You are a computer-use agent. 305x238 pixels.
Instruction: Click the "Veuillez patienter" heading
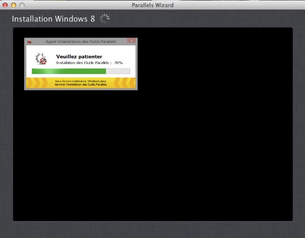click(x=79, y=56)
